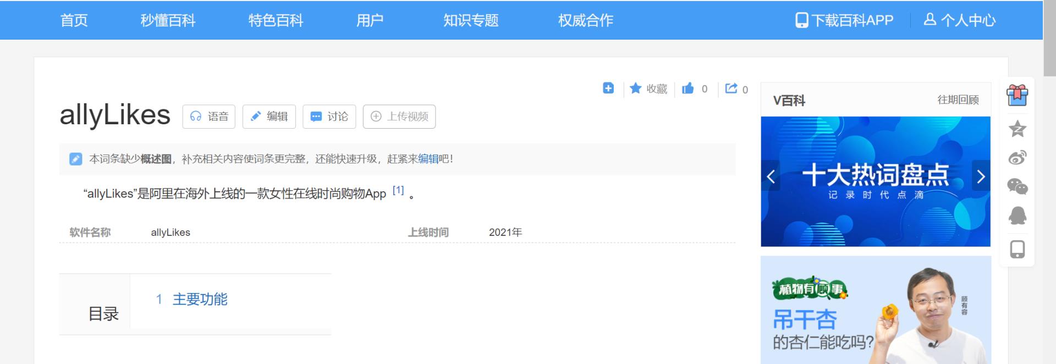Open the 讨论 discussion button
Image resolution: width=1056 pixels, height=364 pixels.
329,117
